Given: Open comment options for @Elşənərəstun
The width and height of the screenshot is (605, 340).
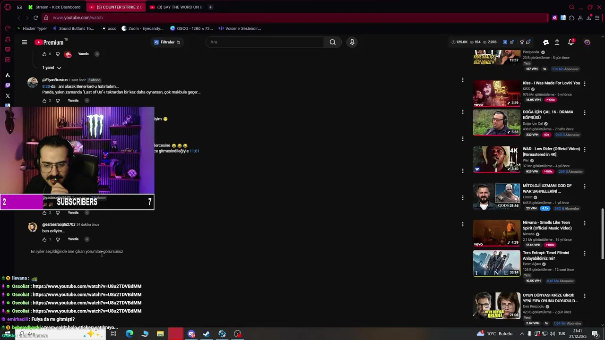Looking at the screenshot, I should [463, 80].
